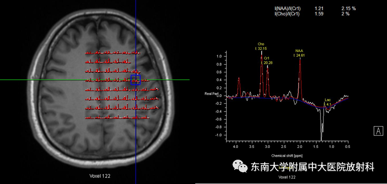Click the "I(NAA)/I(Cr1)" ratio label
Screen dimensions: 387x184
288,9
